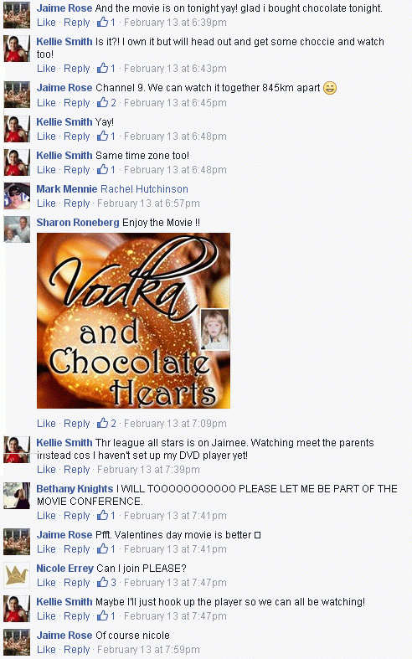The image size is (412, 659).
Task: Reply to Kellie Smith's 'Yay!' comment
Action: (76, 136)
